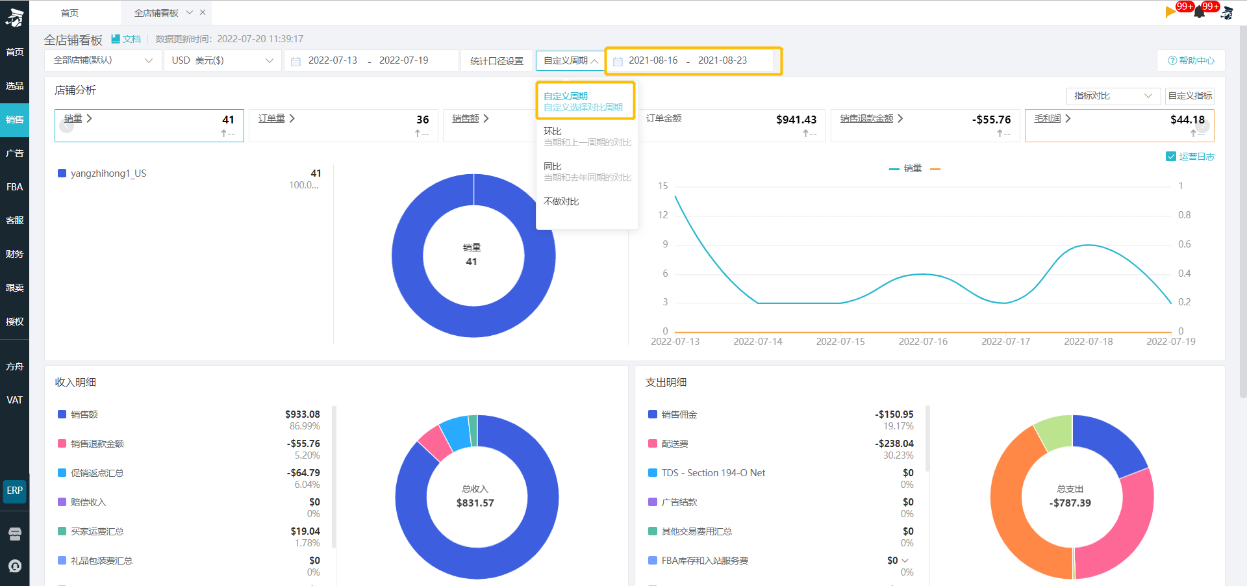The image size is (1247, 586).
Task: Toggle yangzhihong1_US legend entry
Action: (102, 173)
